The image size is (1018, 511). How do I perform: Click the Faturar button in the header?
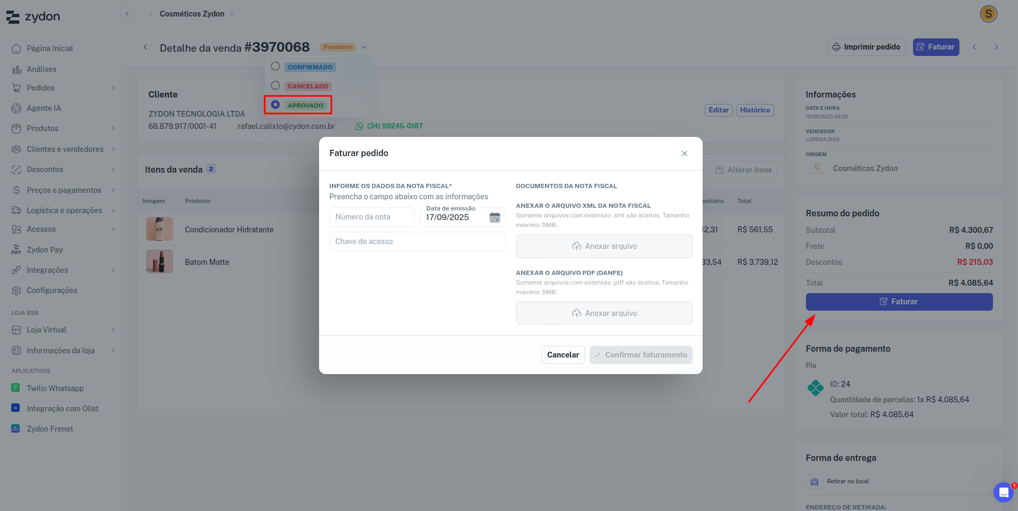tap(935, 47)
